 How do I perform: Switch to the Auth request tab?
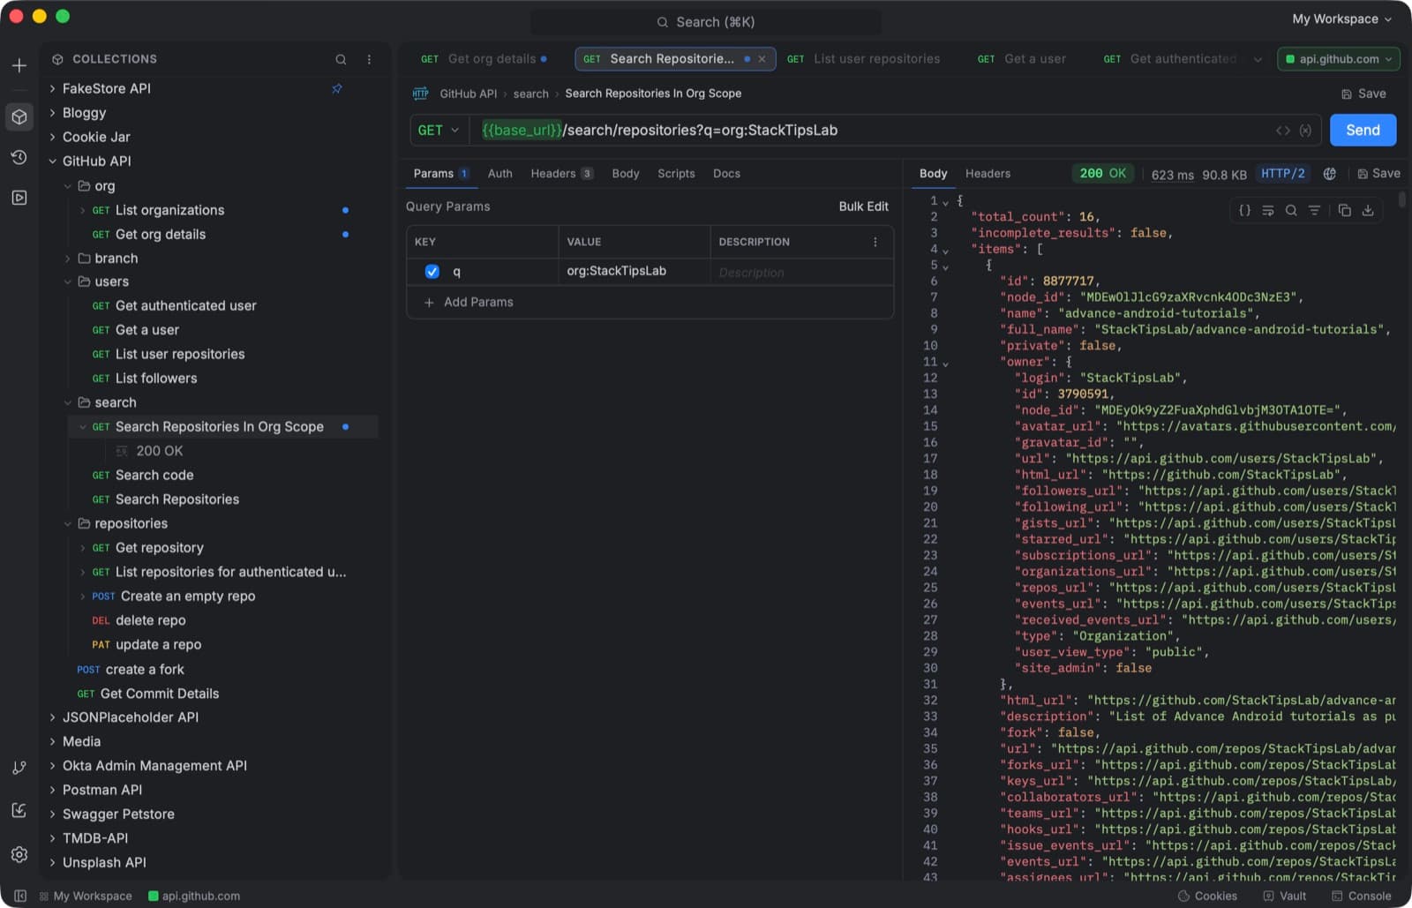[499, 174]
